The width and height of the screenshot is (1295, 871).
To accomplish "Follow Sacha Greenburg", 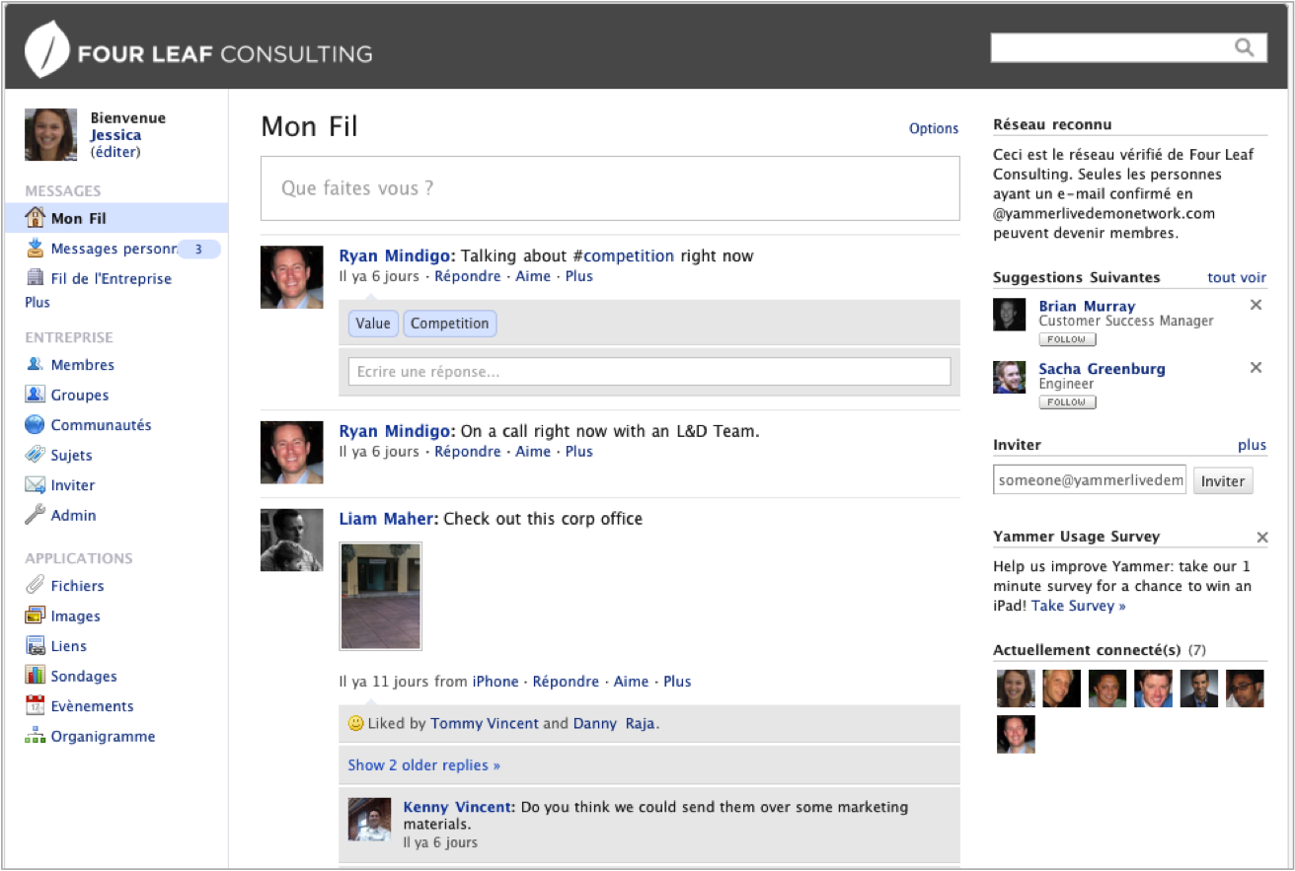I will pyautogui.click(x=1067, y=402).
